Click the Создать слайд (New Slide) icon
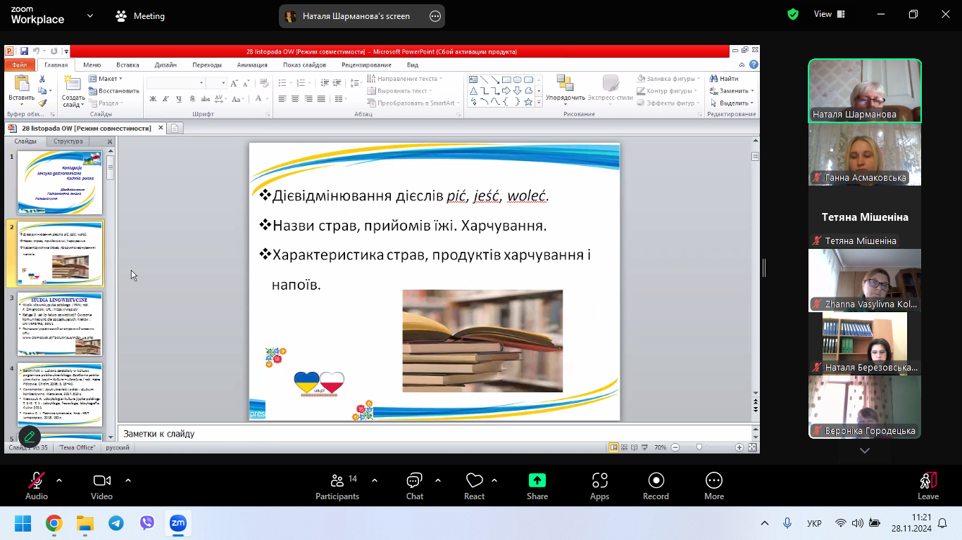This screenshot has height=540, width=962. click(73, 84)
